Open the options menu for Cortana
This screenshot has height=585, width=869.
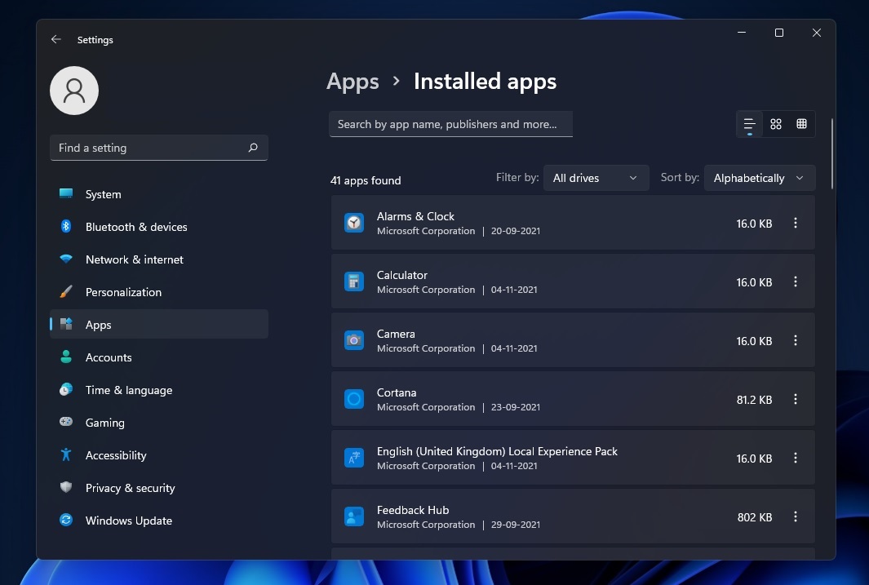796,399
